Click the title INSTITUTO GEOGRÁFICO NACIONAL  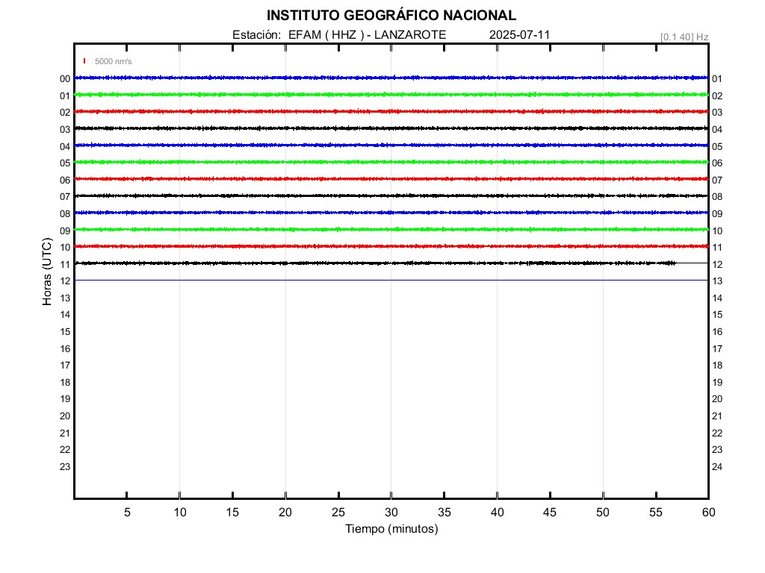391,16
